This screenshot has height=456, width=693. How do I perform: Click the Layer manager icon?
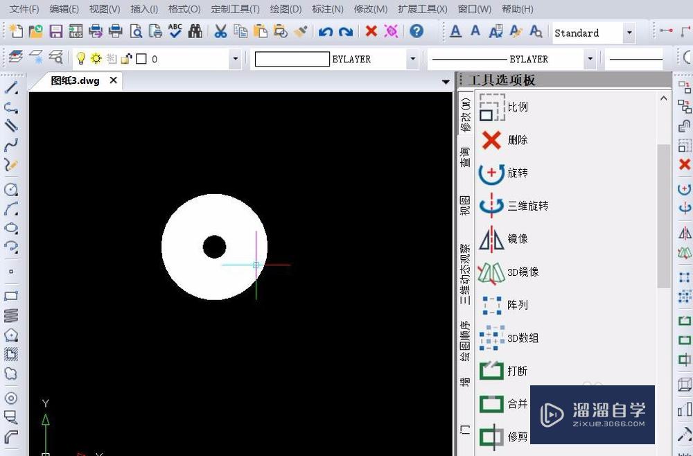(15, 57)
